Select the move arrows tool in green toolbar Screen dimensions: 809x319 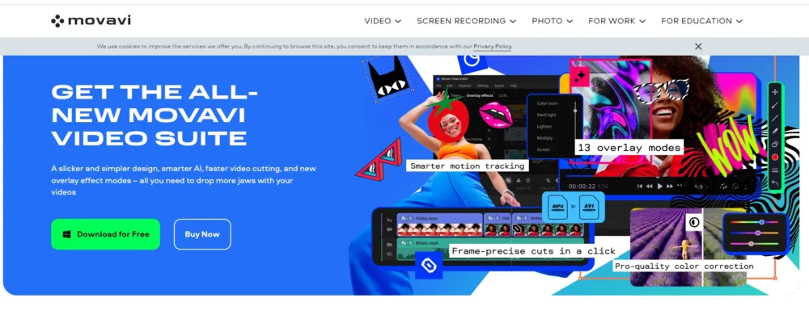(x=775, y=92)
